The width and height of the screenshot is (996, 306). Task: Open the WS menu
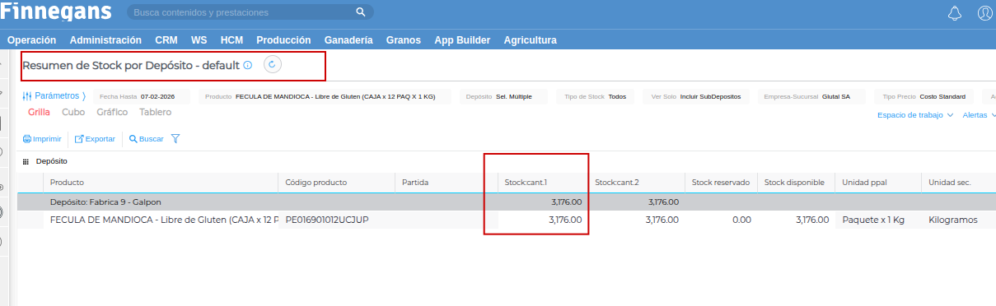point(199,39)
